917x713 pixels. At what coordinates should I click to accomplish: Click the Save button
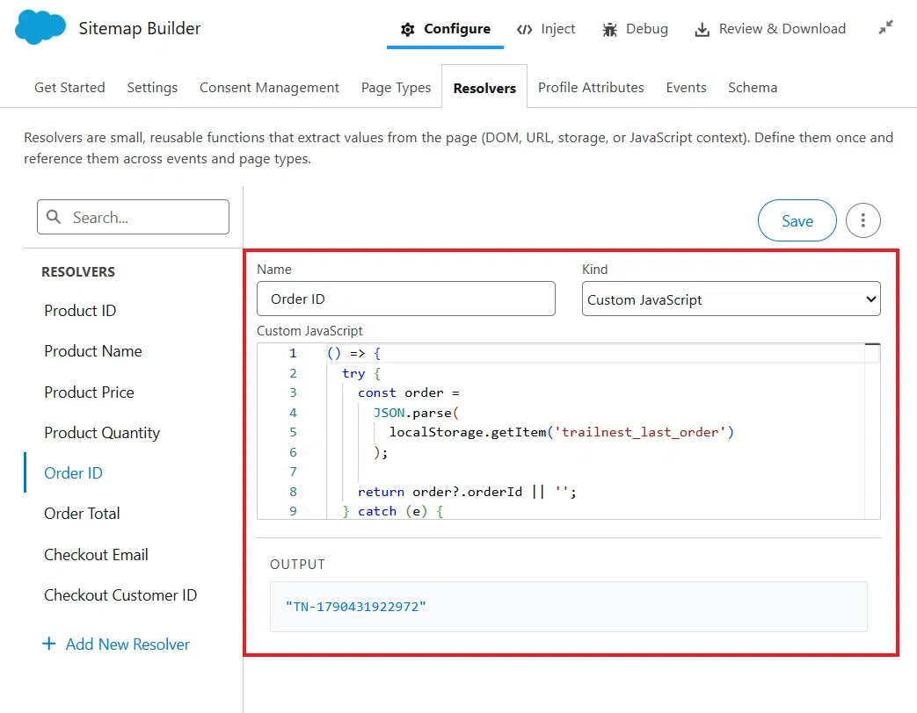point(797,220)
